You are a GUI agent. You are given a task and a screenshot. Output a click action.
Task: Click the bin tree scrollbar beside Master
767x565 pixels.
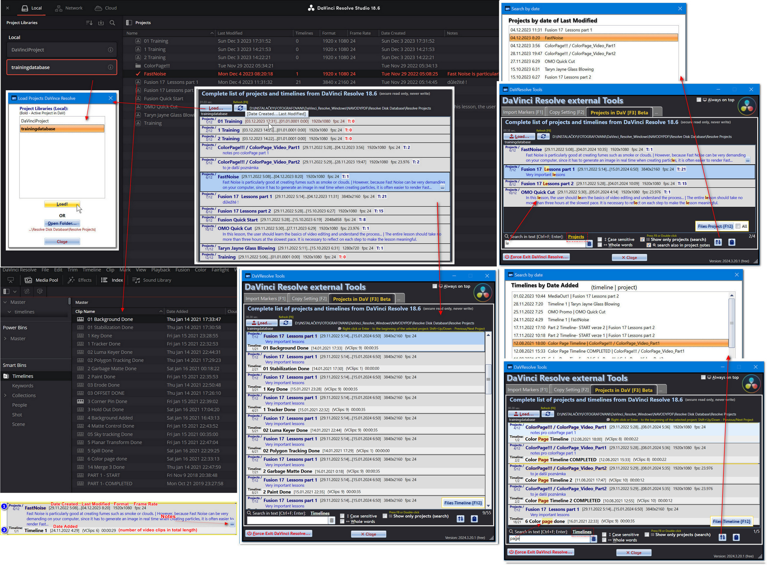69,301
